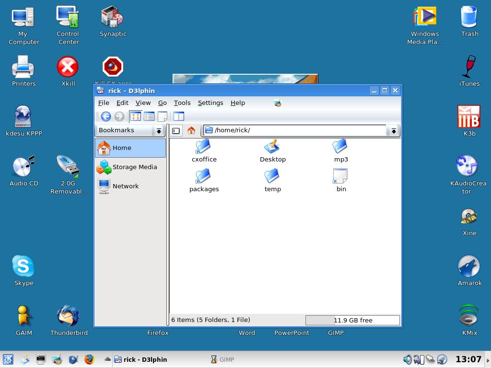Image resolution: width=491 pixels, height=368 pixels.
Task: Switch to icons view mode in D3lphin
Action: coord(136,116)
